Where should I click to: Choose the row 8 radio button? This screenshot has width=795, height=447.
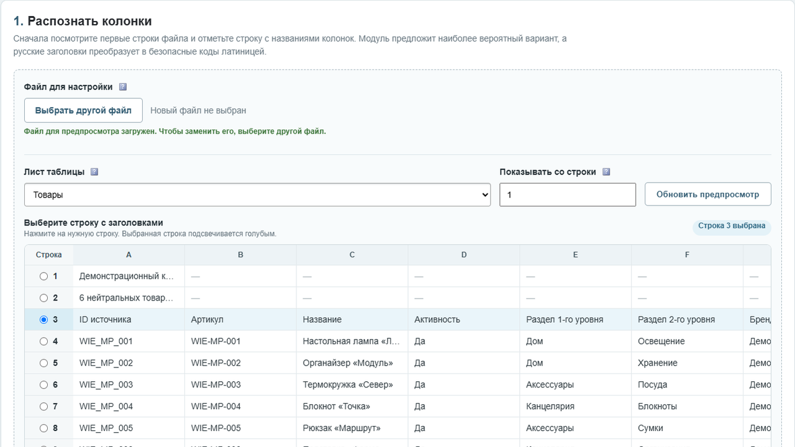pos(43,428)
